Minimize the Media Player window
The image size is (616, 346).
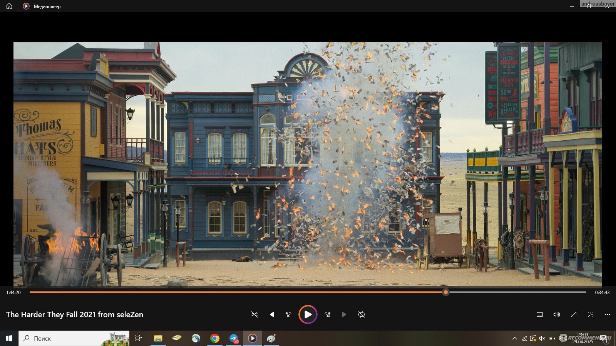coord(572,6)
